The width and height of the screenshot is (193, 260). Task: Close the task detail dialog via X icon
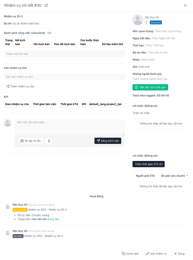click(x=185, y=6)
